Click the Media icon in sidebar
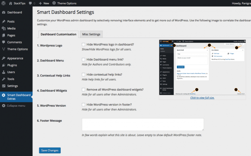Image resolution: width=251 pixels, height=156 pixels. 4,28
